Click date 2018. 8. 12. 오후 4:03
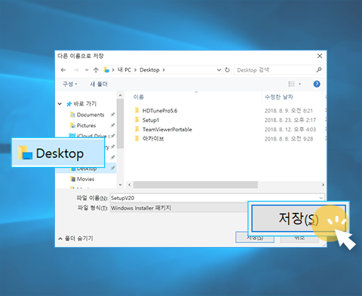Image resolution: width=362 pixels, height=296 pixels. (290, 129)
